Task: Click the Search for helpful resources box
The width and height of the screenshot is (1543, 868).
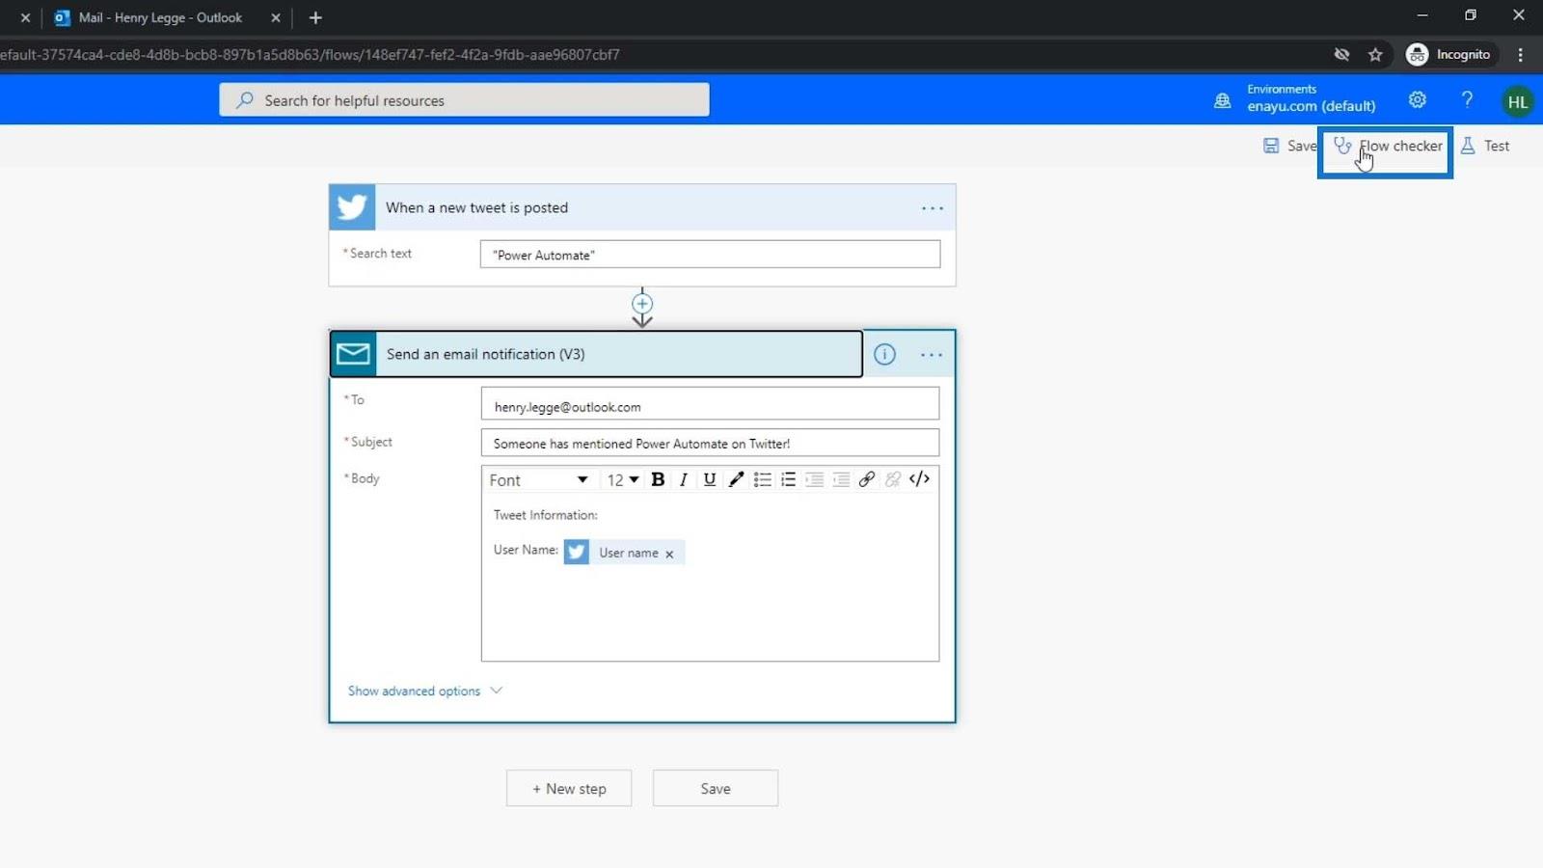Action: coord(464,99)
